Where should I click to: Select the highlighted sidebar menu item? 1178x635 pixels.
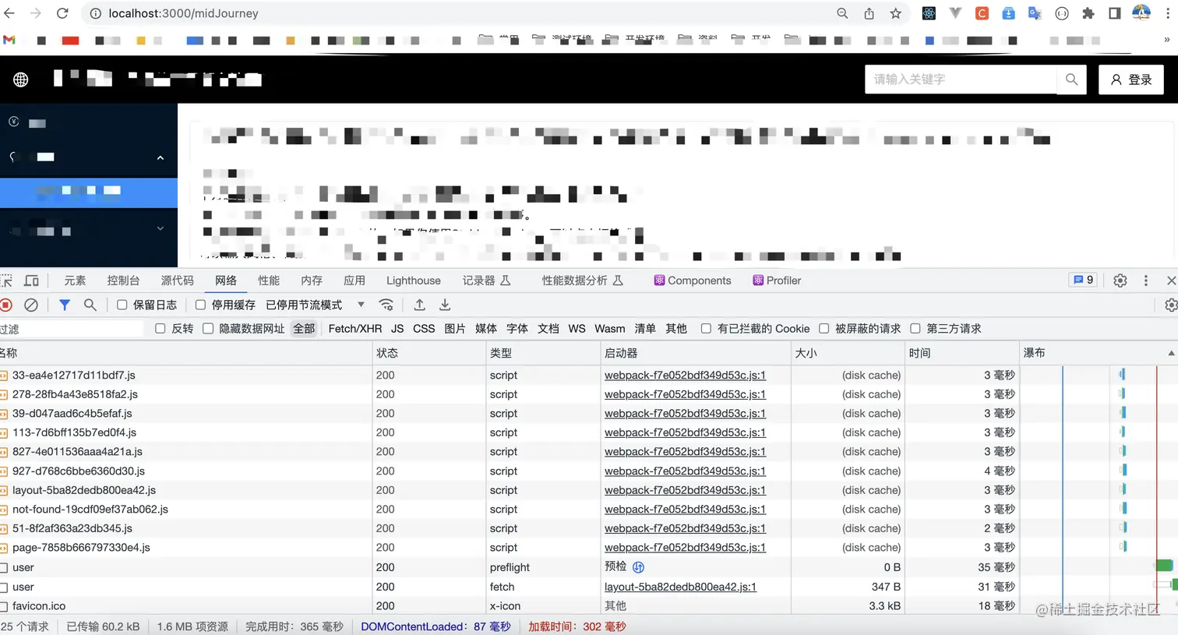[x=89, y=192]
